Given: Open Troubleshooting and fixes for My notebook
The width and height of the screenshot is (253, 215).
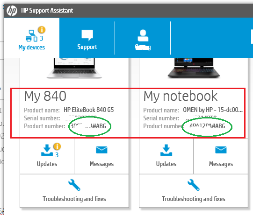Looking at the screenshot, I should (194, 191).
